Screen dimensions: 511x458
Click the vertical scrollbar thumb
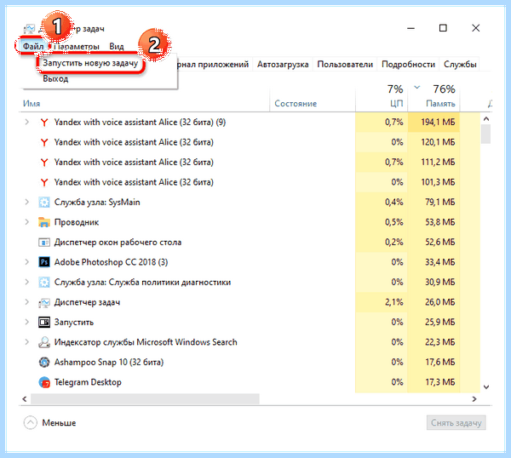[486, 134]
